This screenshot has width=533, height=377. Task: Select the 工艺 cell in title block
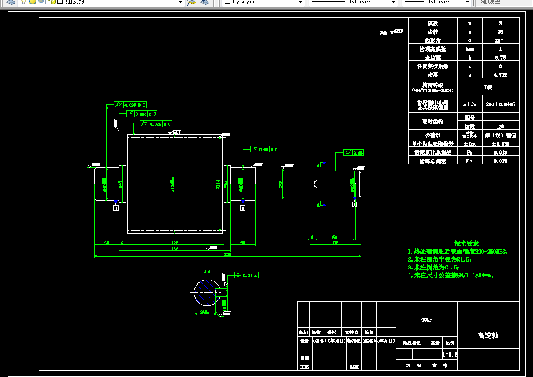click(305, 366)
